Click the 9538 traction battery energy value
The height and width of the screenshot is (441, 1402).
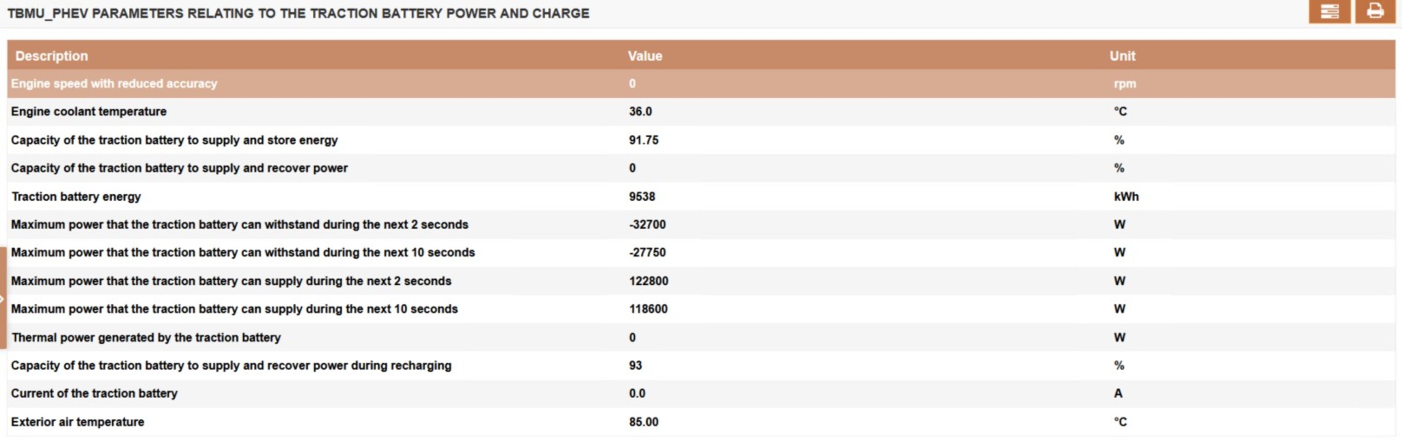point(642,196)
